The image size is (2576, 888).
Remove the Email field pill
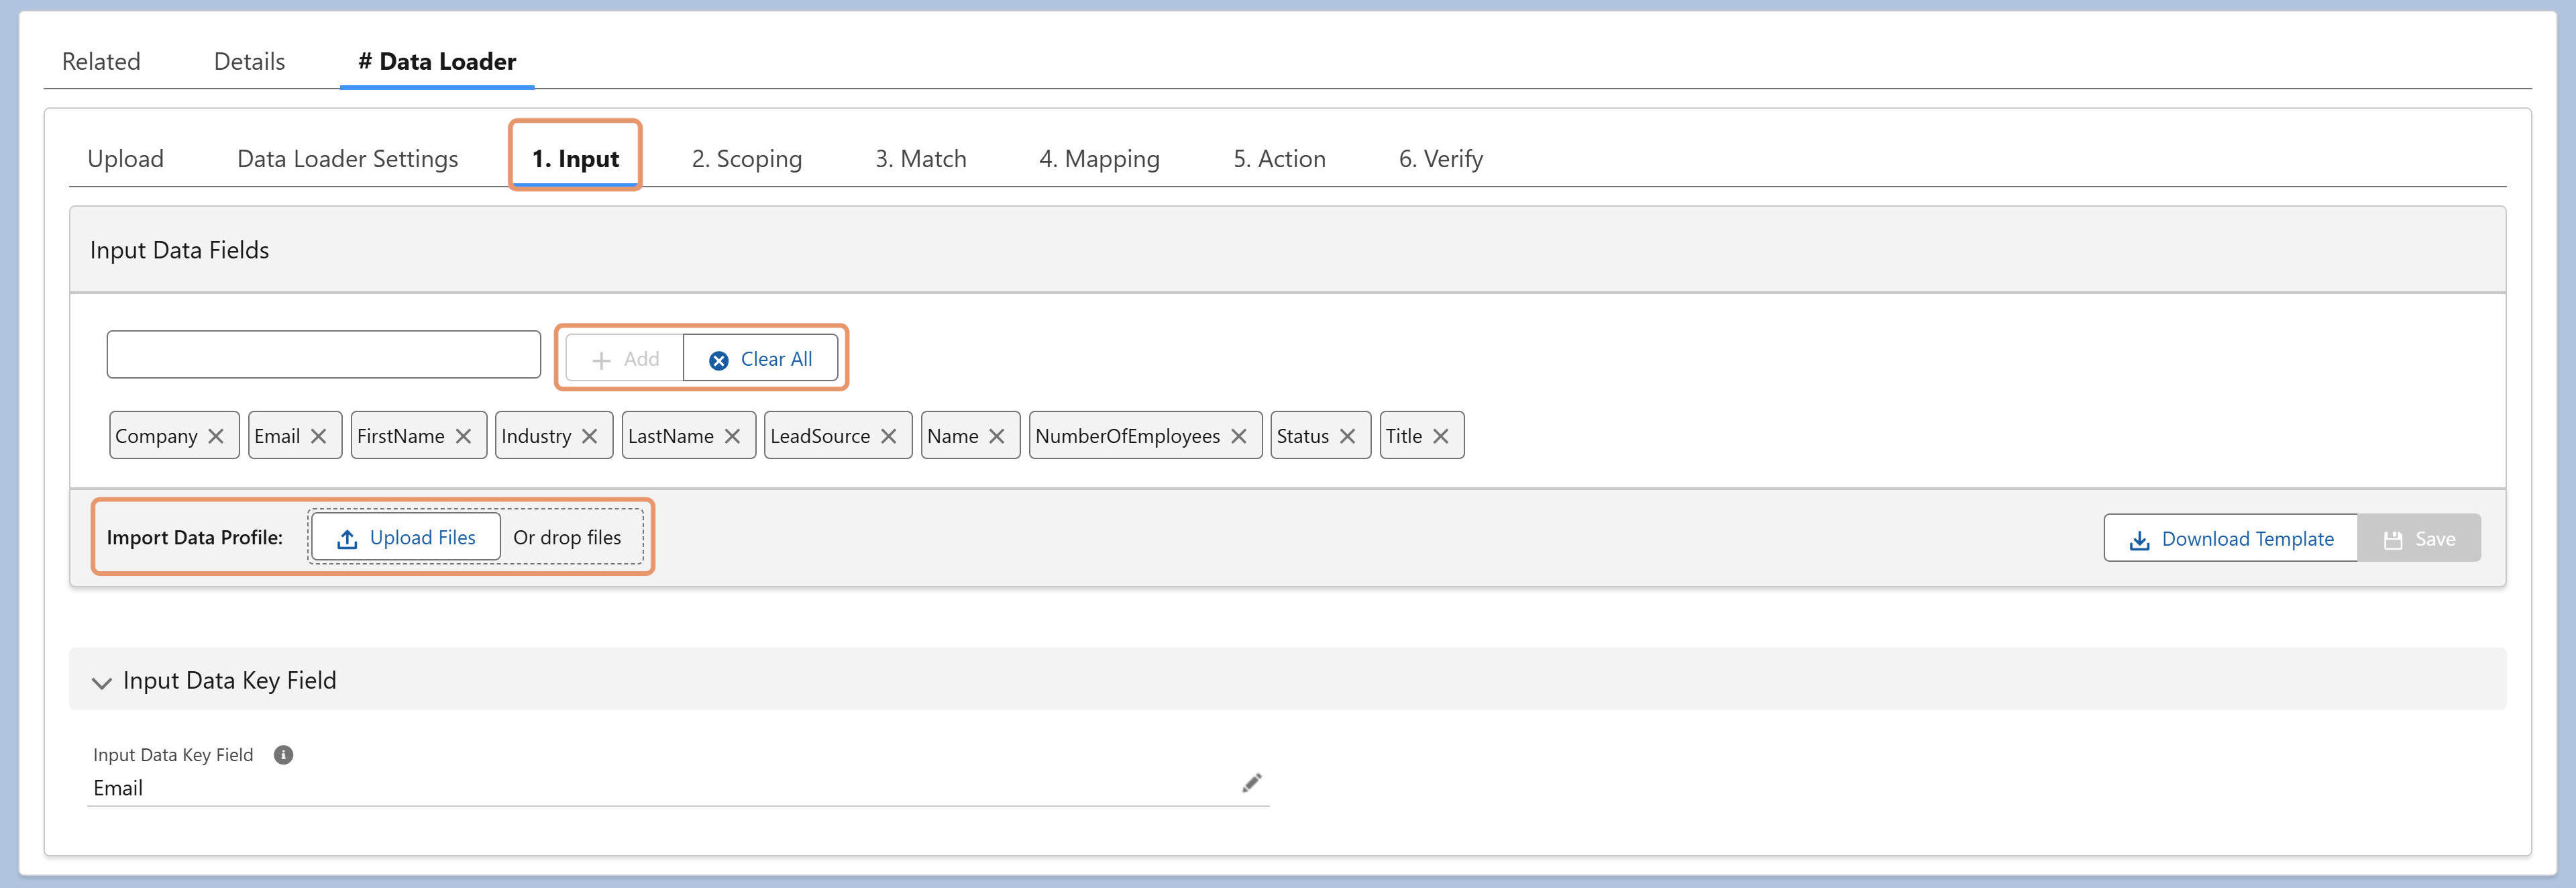tap(318, 436)
